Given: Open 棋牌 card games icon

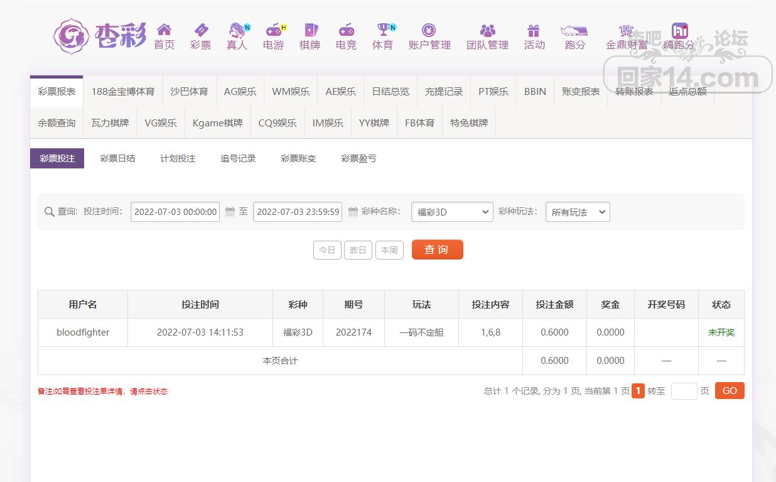Looking at the screenshot, I should [310, 30].
